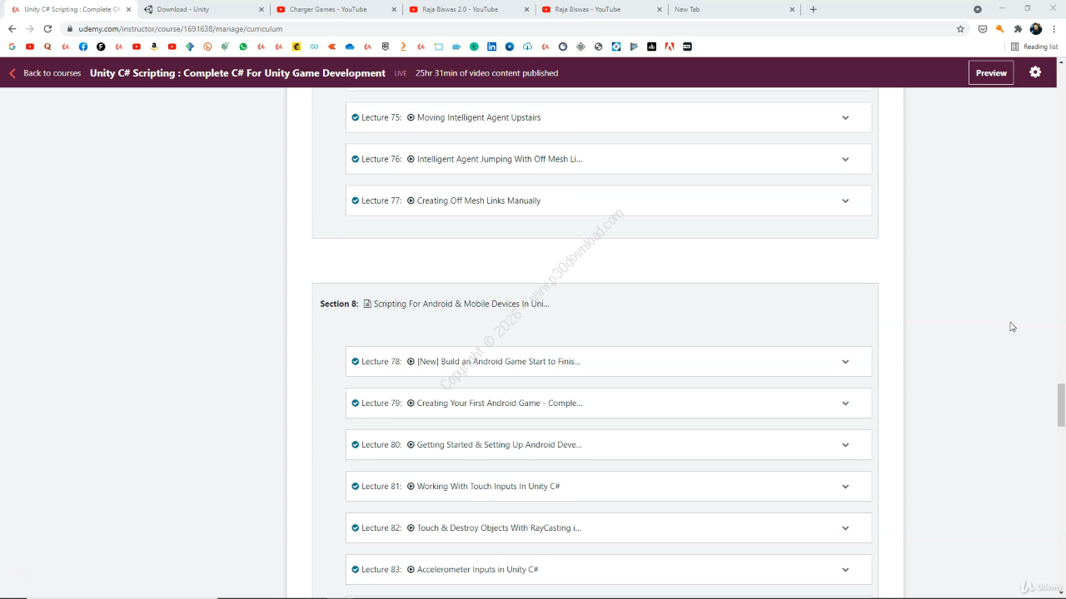Image resolution: width=1066 pixels, height=599 pixels.
Task: Click Lecture 81 Working With Touch Inputs title
Action: point(488,487)
